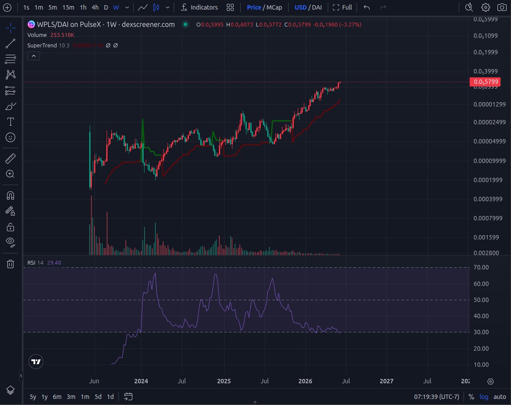511x405 pixels.
Task: Open the emoji icons tool
Action: 10,137
